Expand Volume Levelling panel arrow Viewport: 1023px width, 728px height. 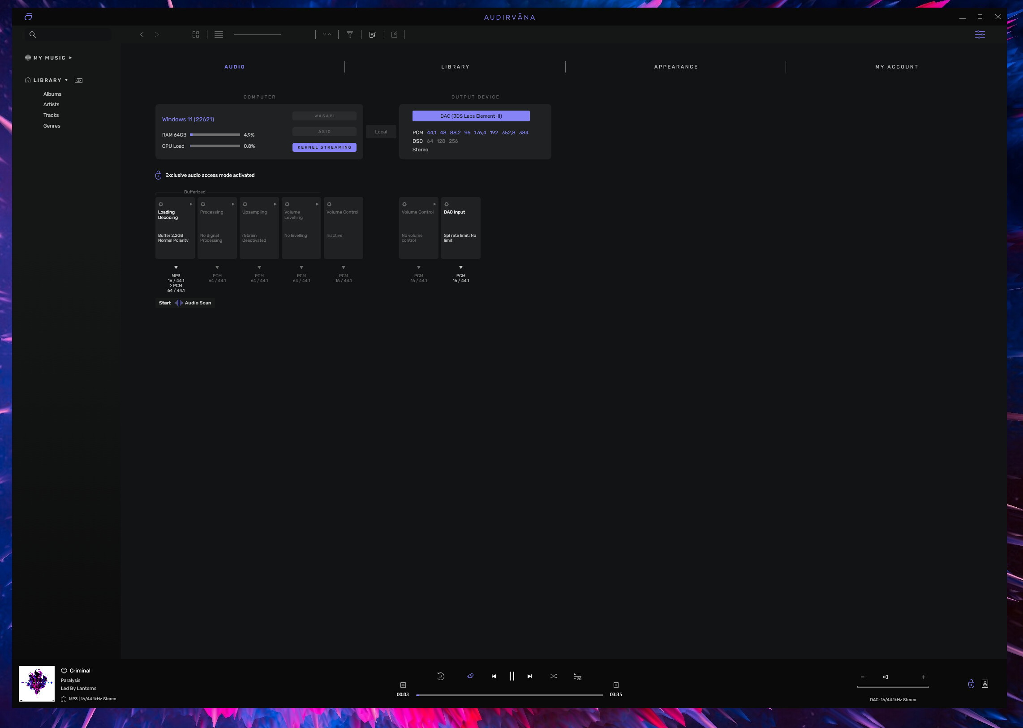pyautogui.click(x=317, y=205)
